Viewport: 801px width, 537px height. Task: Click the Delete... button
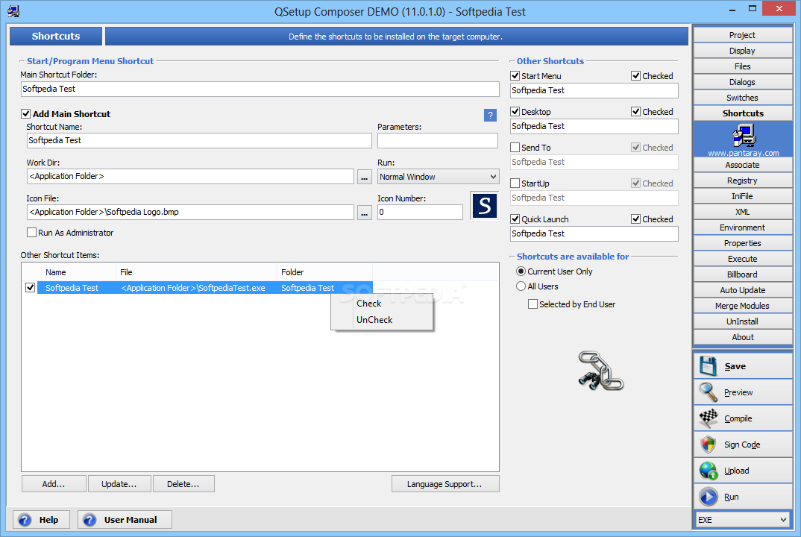pyautogui.click(x=183, y=484)
